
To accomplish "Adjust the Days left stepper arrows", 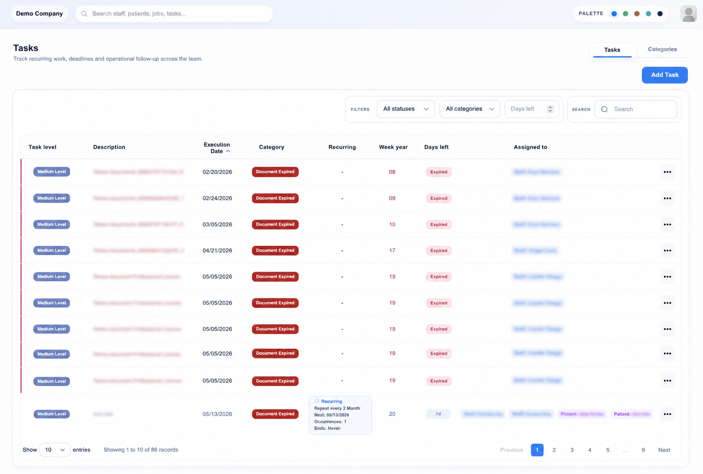I will pos(550,109).
